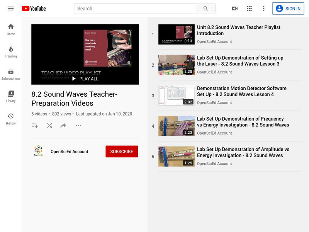
Task: Click OpenSciEd Account under motion detector video
Action: [214, 102]
